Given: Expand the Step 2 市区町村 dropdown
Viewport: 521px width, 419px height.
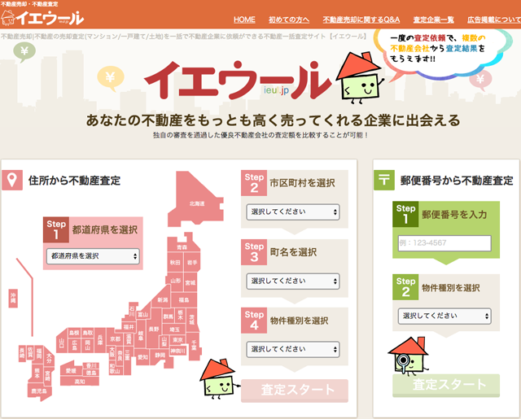Looking at the screenshot, I should 293,212.
